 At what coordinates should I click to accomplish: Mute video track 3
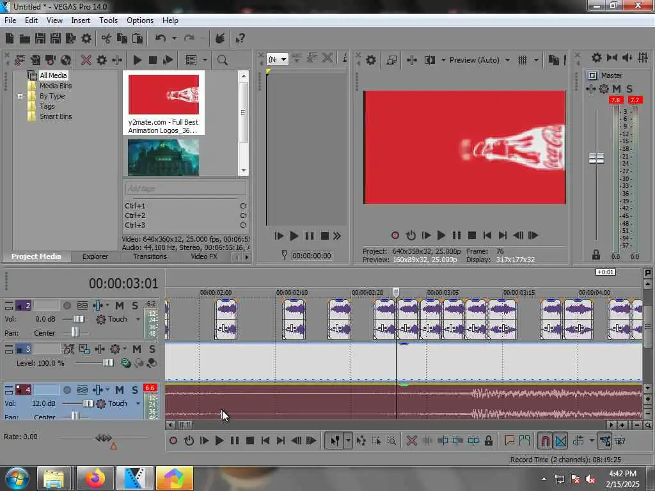[137, 349]
